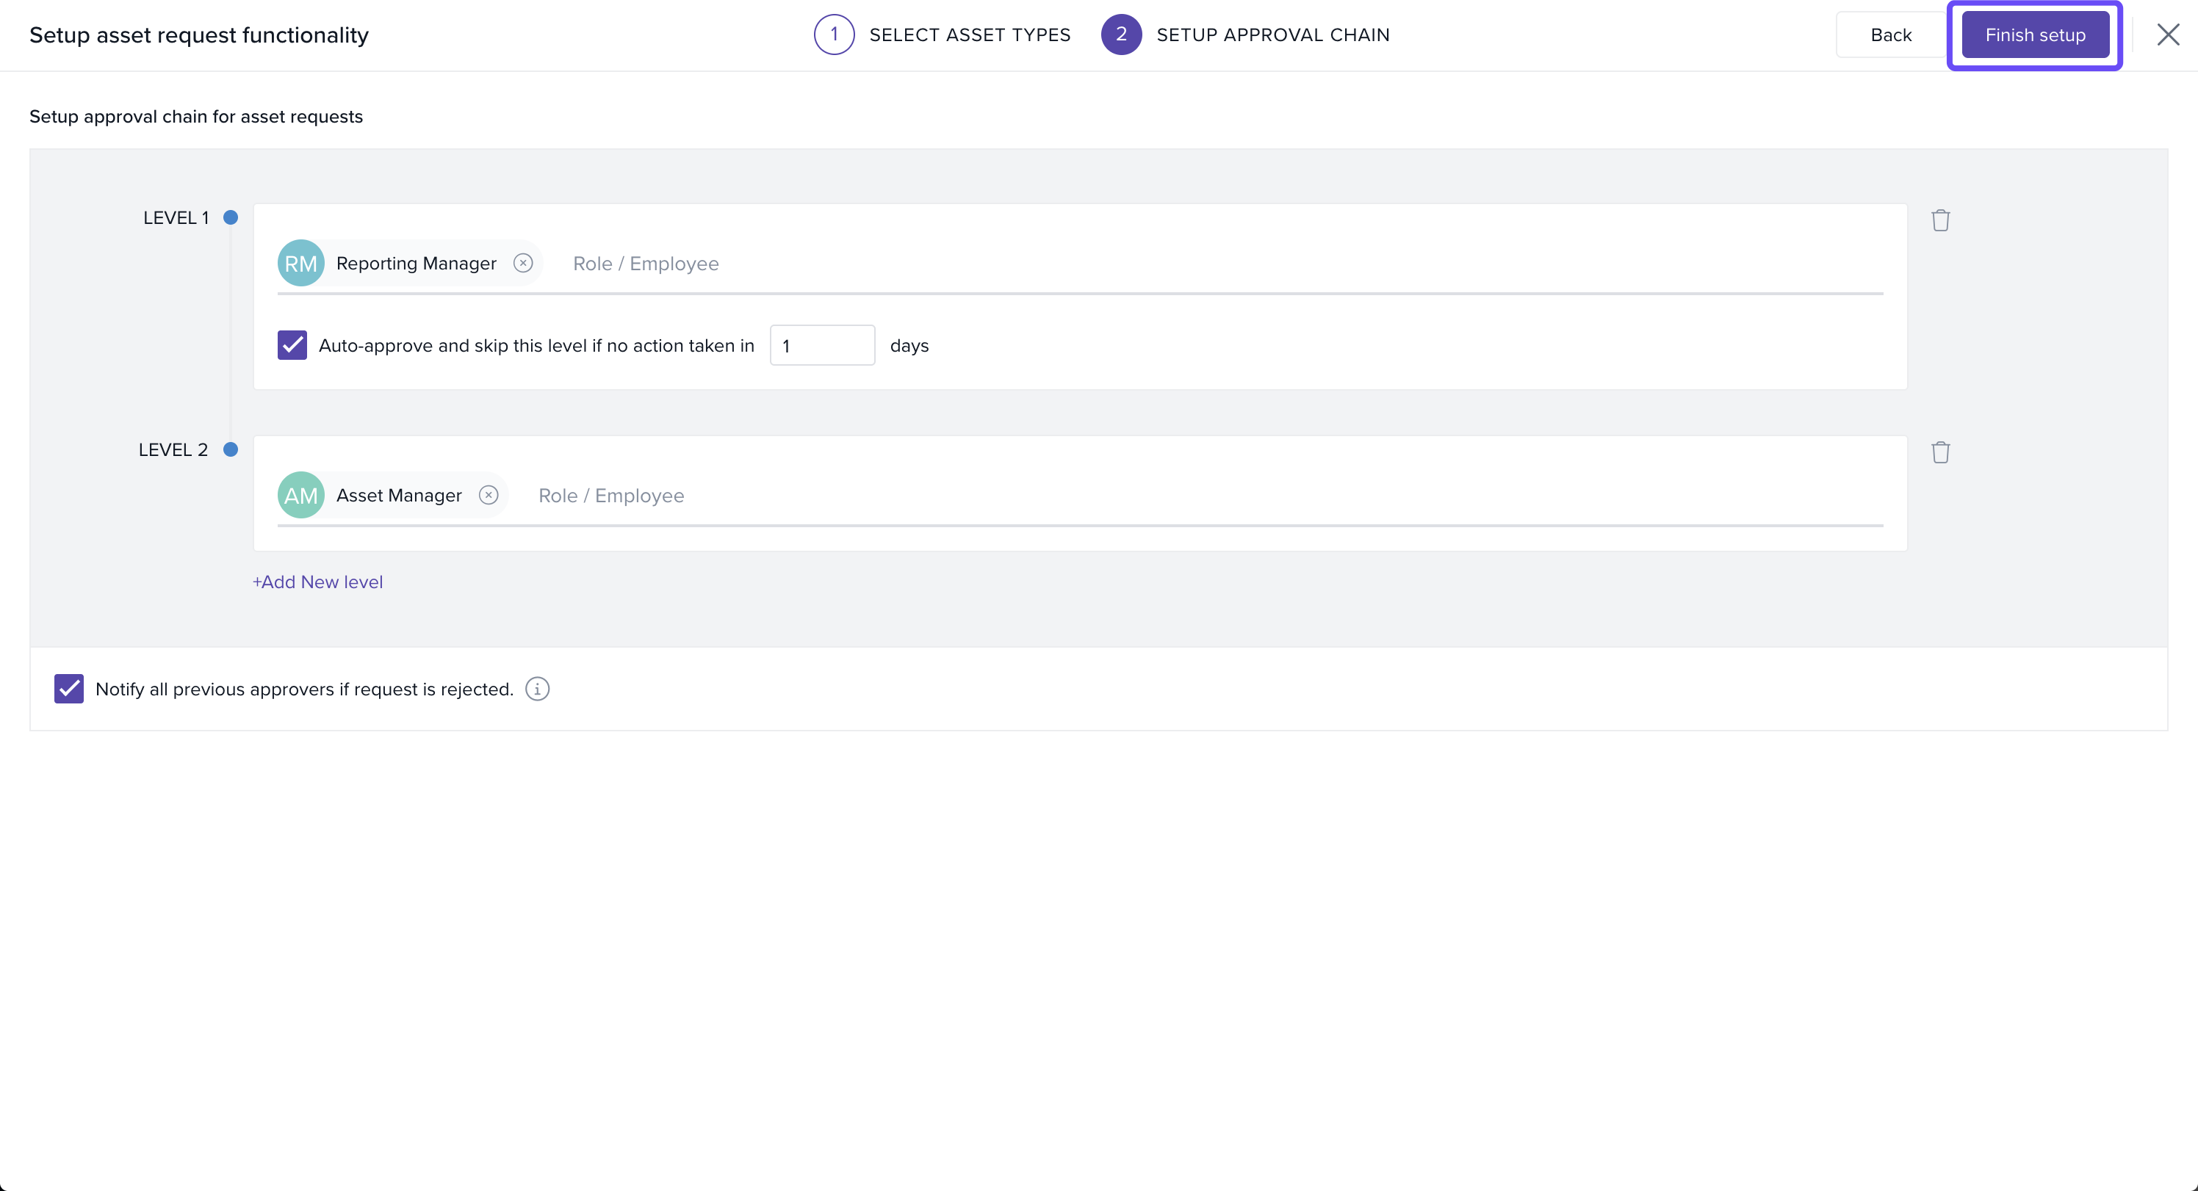Remove Asset Manager chip via x icon
2198x1191 pixels.
pos(488,495)
